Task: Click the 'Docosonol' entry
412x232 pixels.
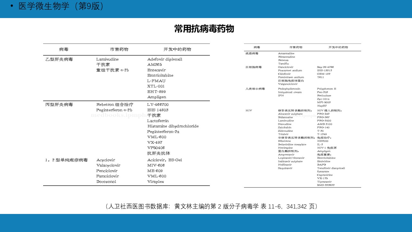Action: (106, 181)
